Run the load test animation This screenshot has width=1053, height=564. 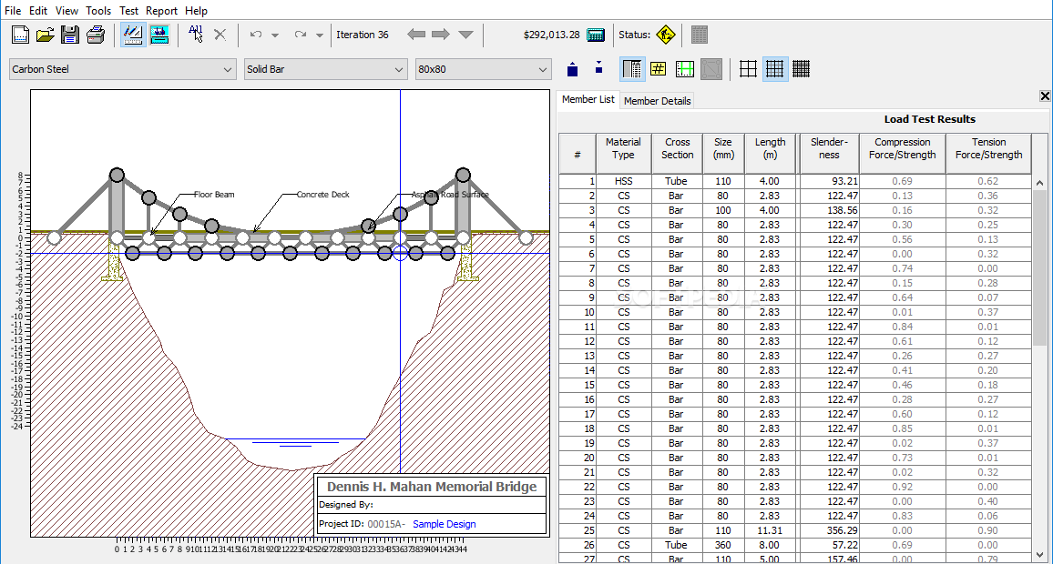point(159,35)
